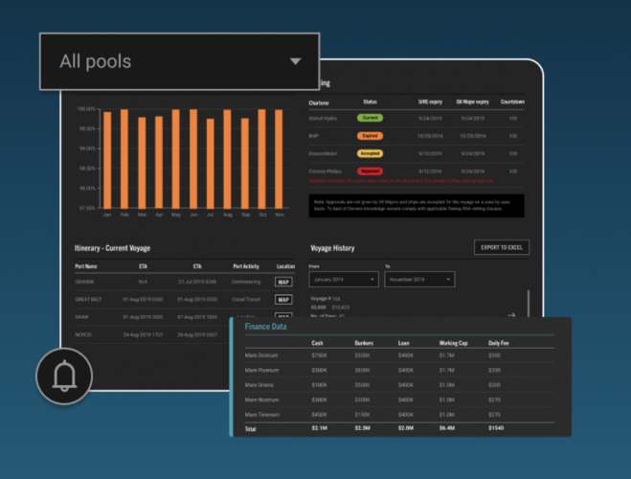Click the Mare Doricum vessel row name

coord(261,355)
